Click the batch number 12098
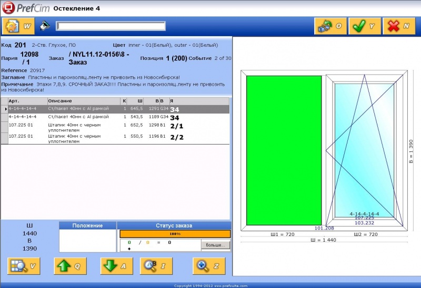This screenshot has height=288, width=421. [29, 55]
